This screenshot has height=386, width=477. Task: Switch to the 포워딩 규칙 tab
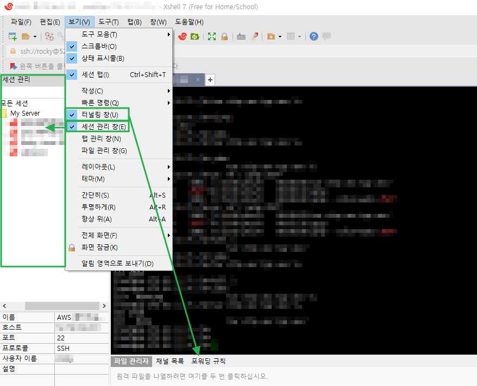209,361
